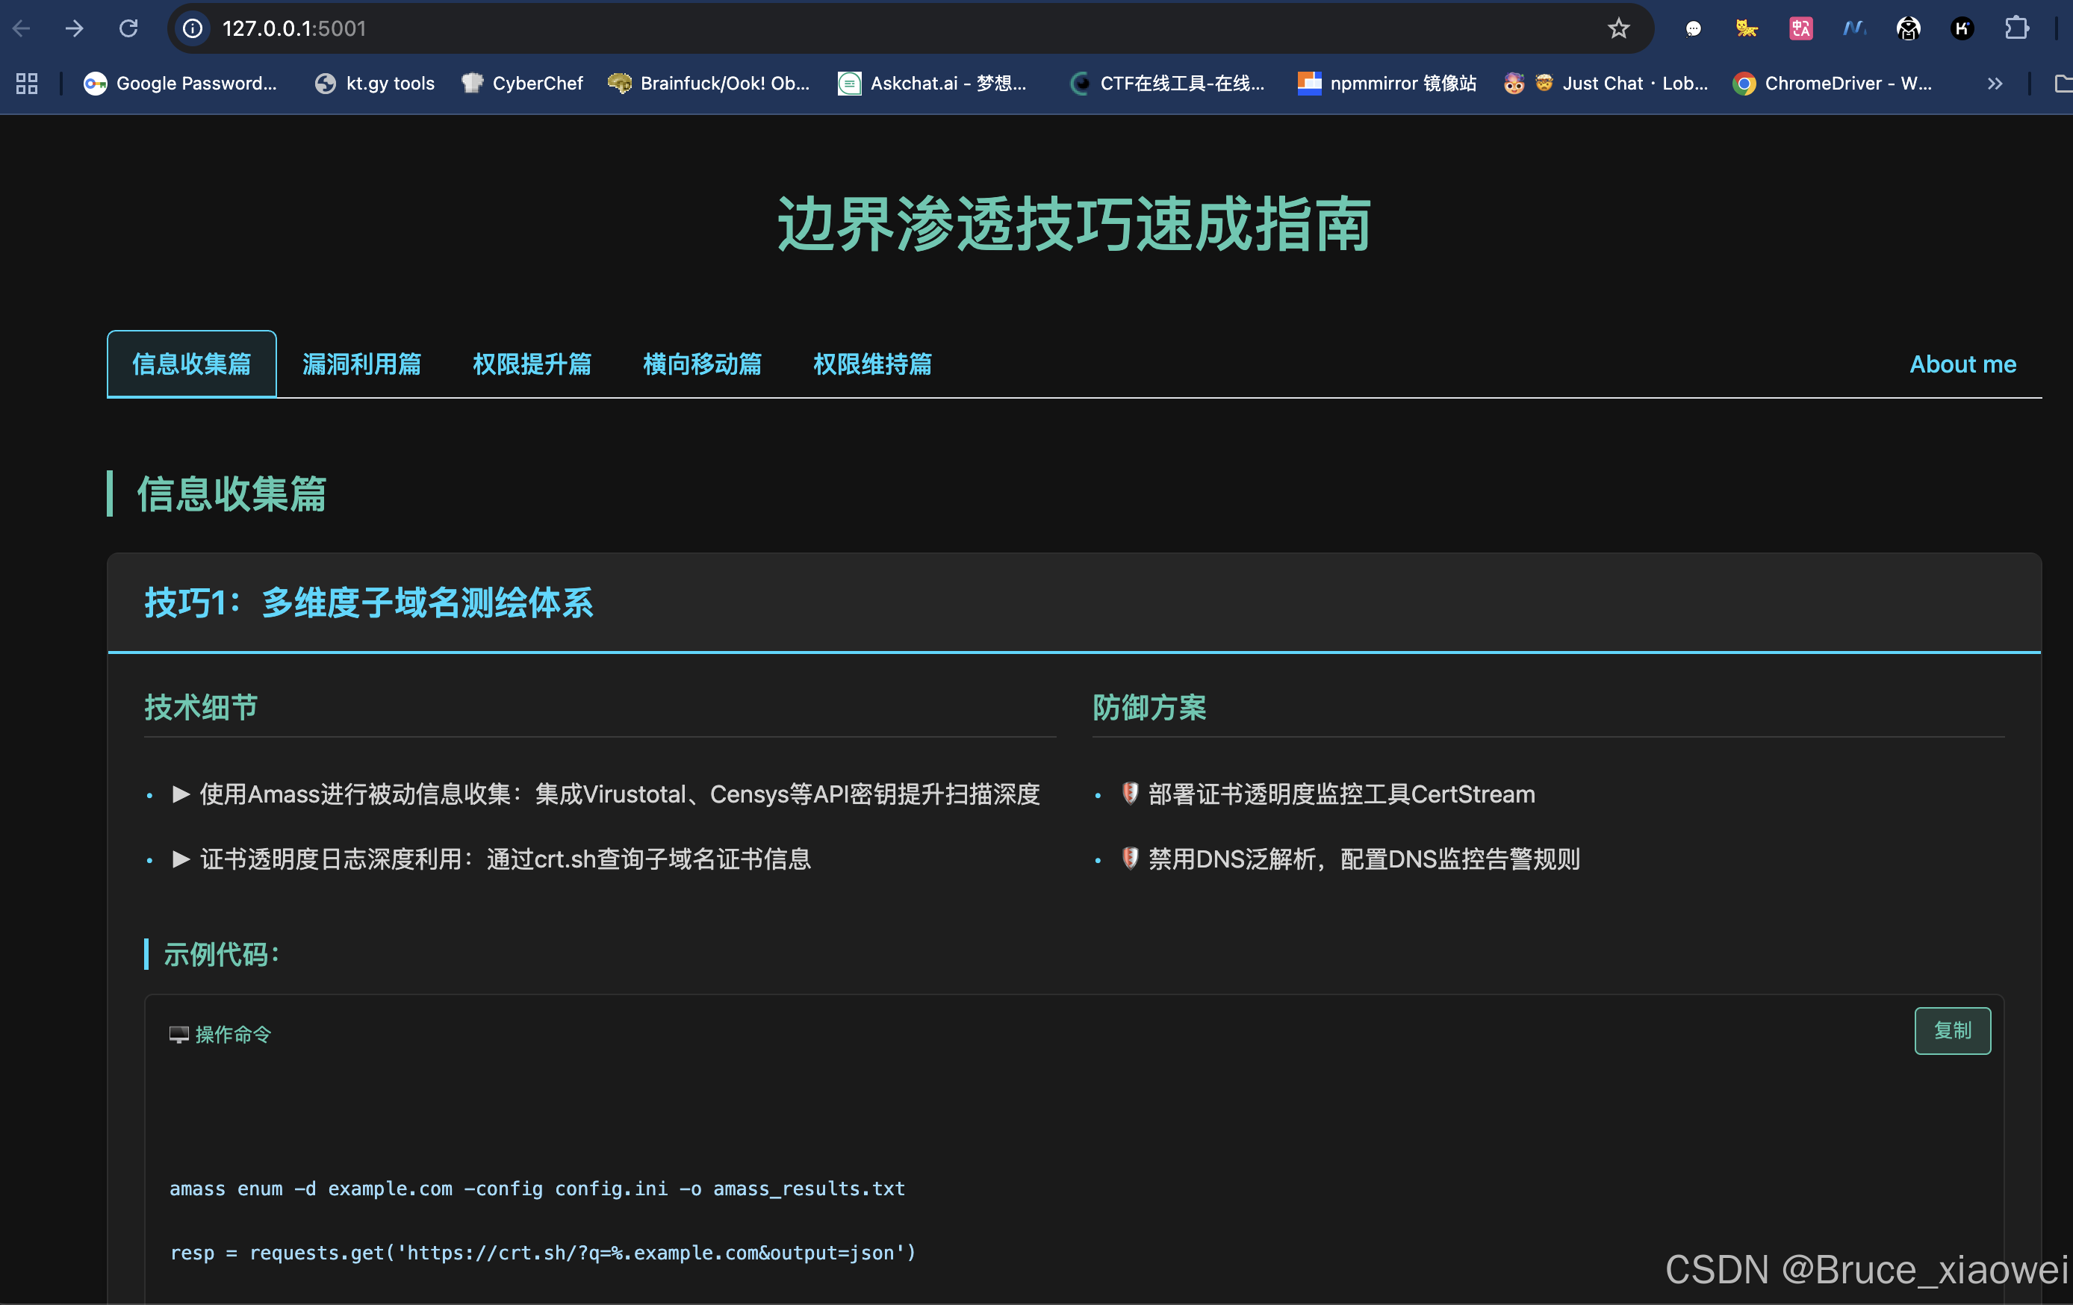This screenshot has height=1305, width=2073.
Task: Click the ChromeDriver bookmark
Action: coord(1833,84)
